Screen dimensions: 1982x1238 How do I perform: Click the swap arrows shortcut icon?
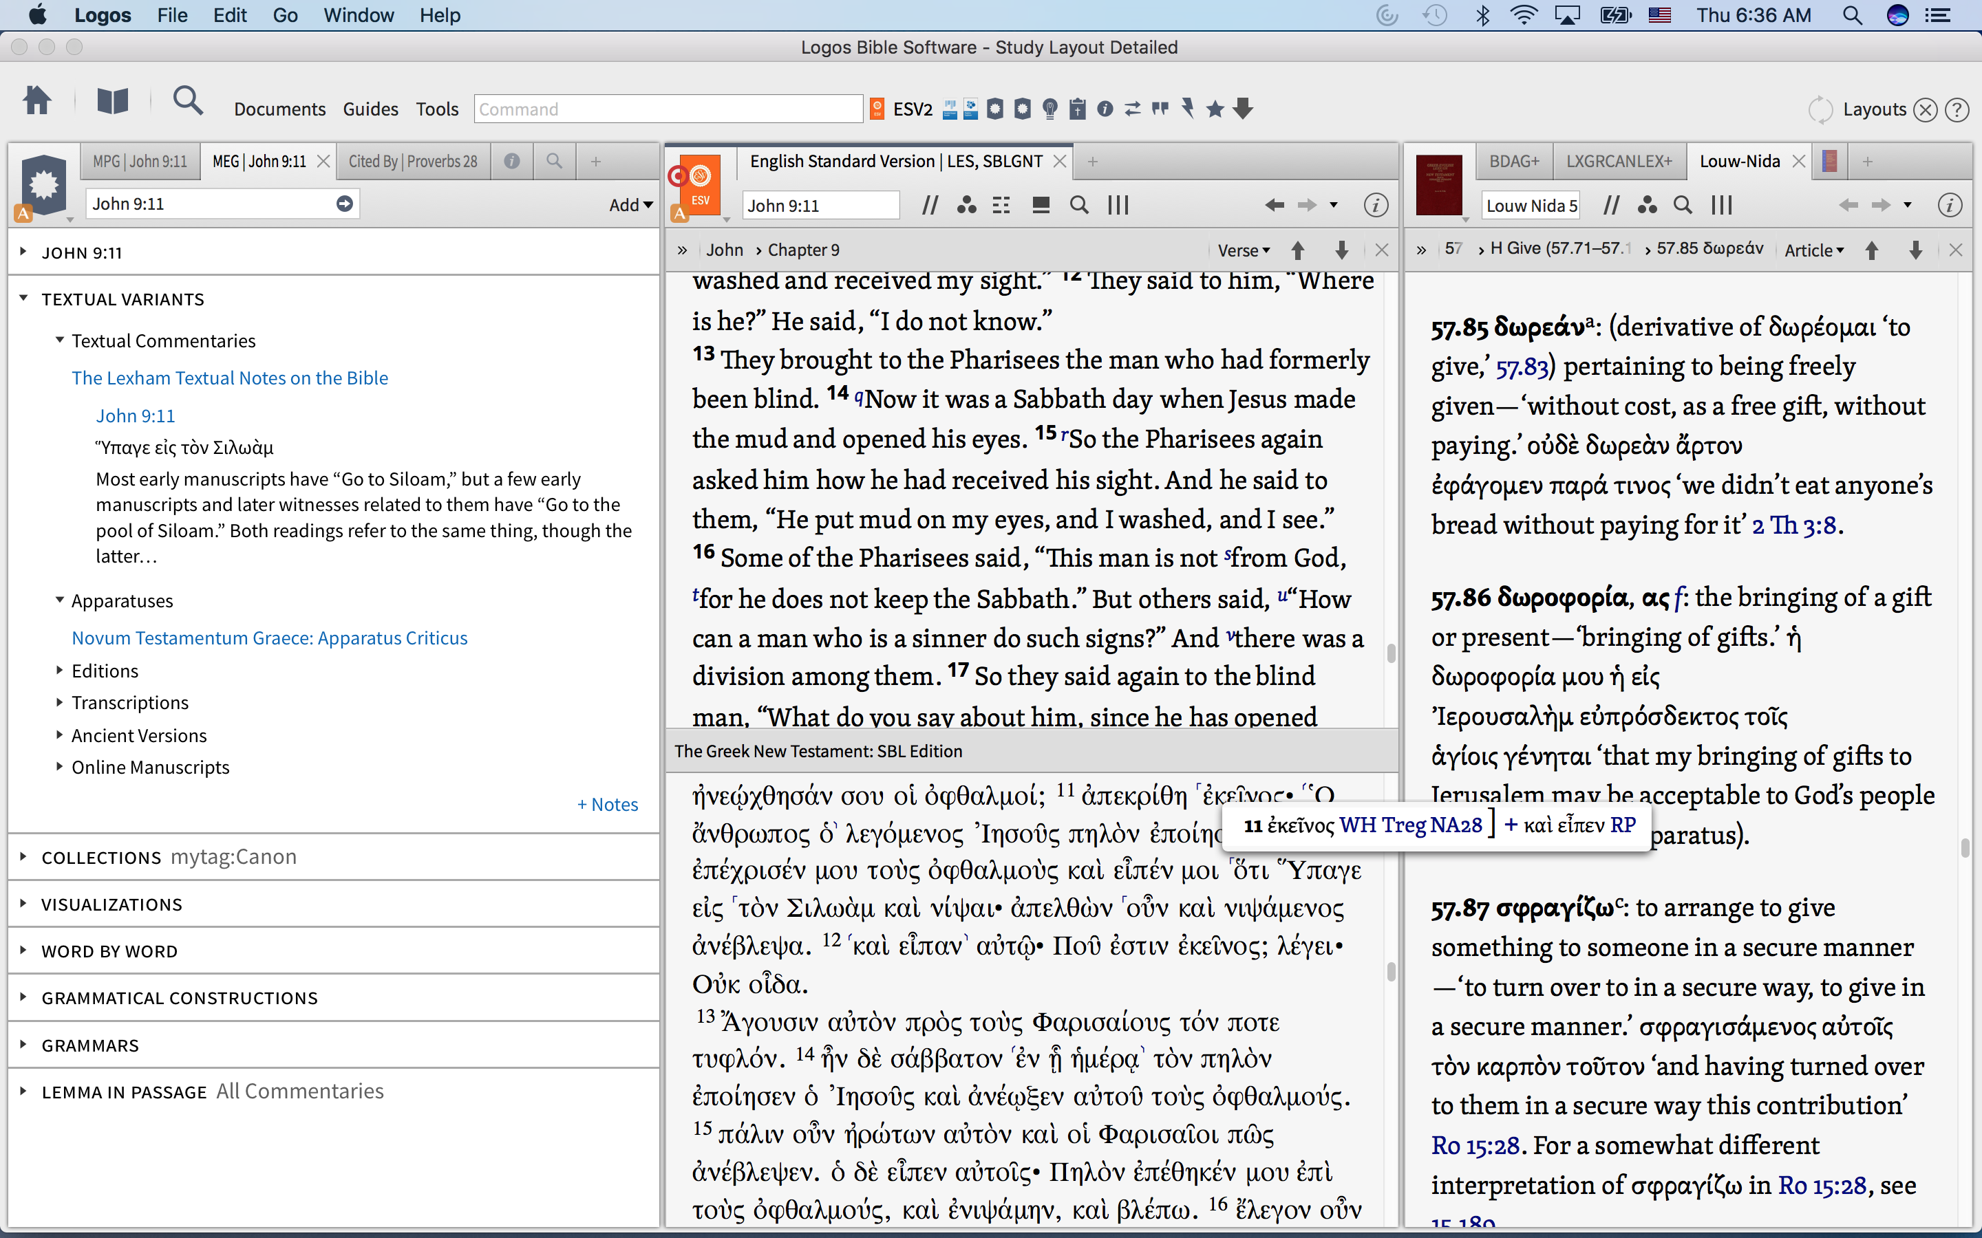click(x=1133, y=109)
